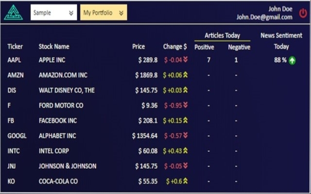Image resolution: width=311 pixels, height=194 pixels.
Task: Select the INTC ticker
Action: point(14,151)
